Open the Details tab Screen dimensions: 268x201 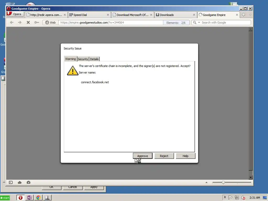tap(94, 59)
